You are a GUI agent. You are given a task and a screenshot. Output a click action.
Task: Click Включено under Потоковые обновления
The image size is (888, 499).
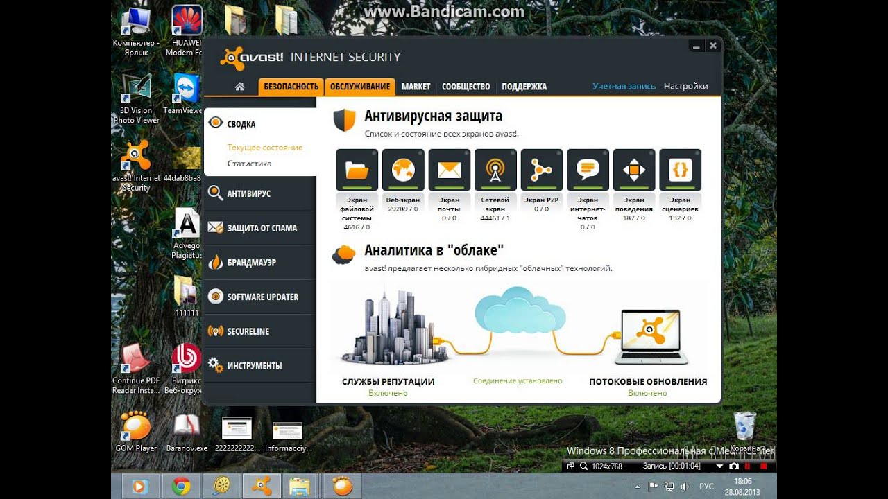click(x=647, y=393)
